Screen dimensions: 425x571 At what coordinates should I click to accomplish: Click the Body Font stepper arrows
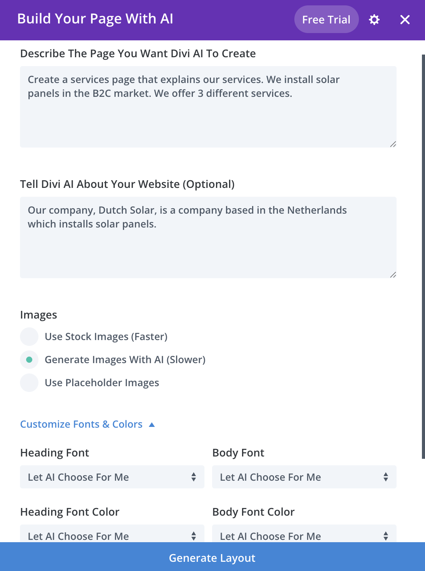[x=386, y=477]
